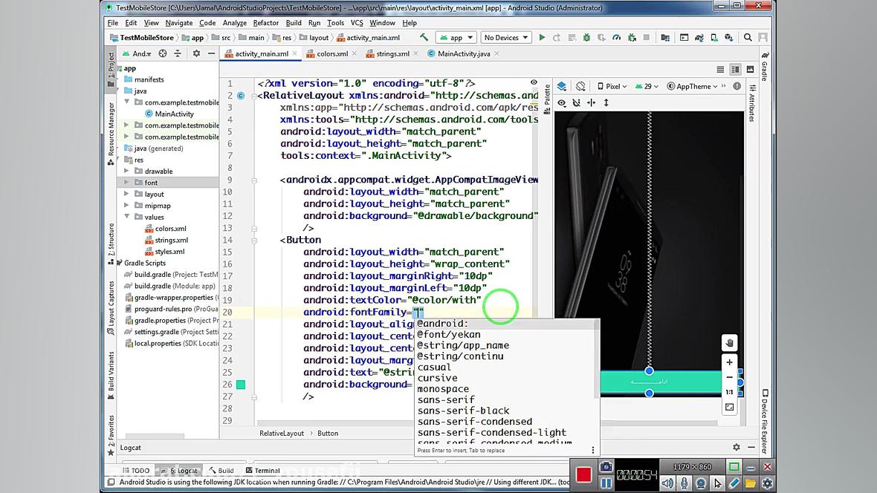The height and width of the screenshot is (493, 877).
Task: Toggle the pan hand tool in preview
Action: pyautogui.click(x=729, y=343)
